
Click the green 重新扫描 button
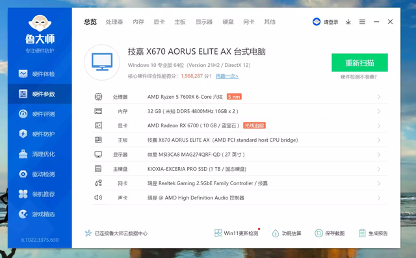359,62
